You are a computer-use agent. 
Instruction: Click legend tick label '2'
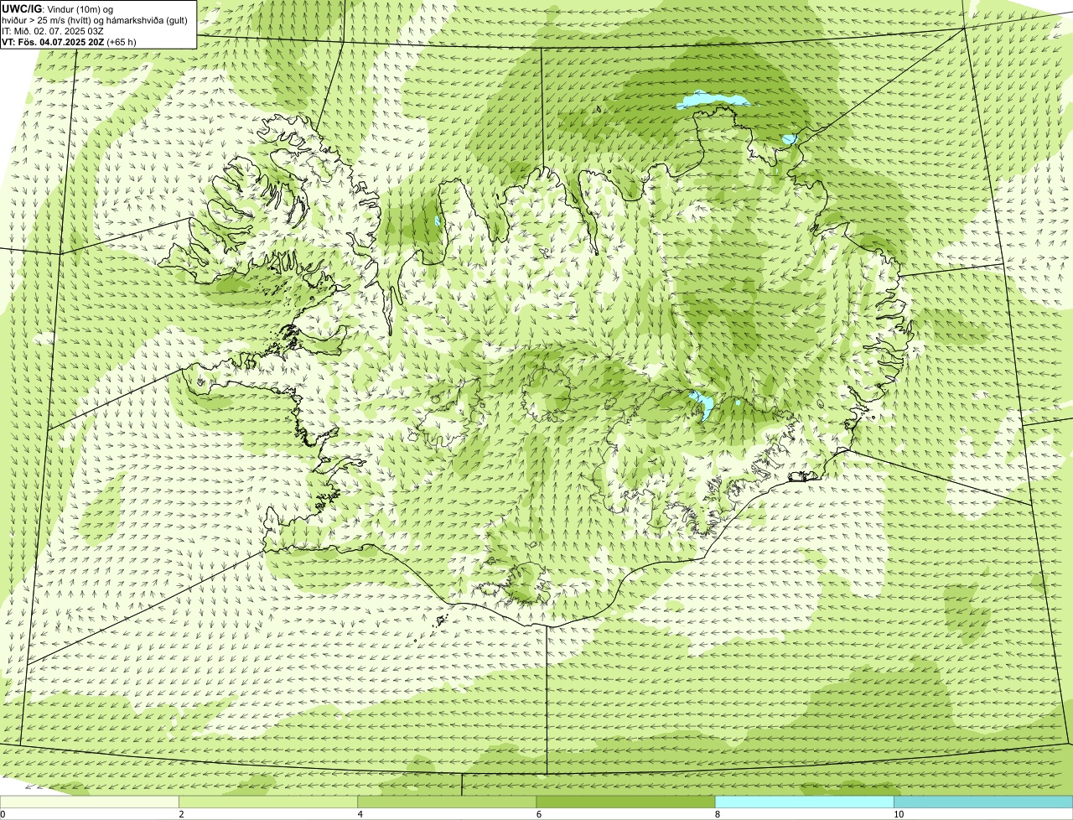point(181,814)
